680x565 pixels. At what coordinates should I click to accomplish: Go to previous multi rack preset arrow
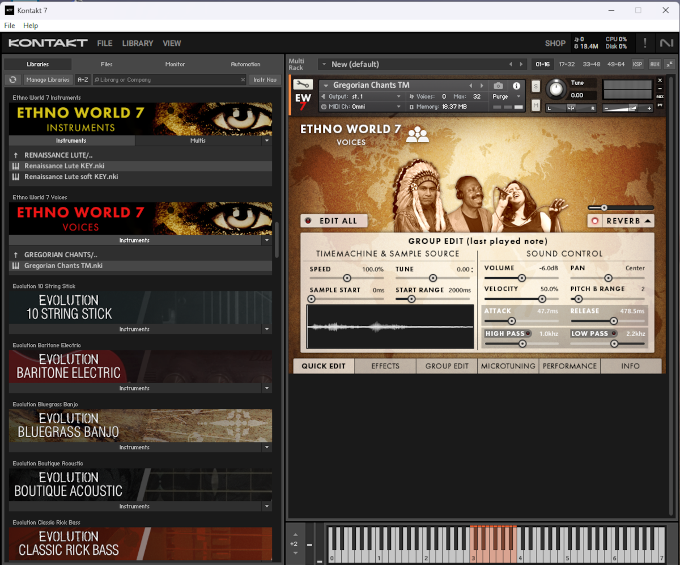pyautogui.click(x=511, y=64)
